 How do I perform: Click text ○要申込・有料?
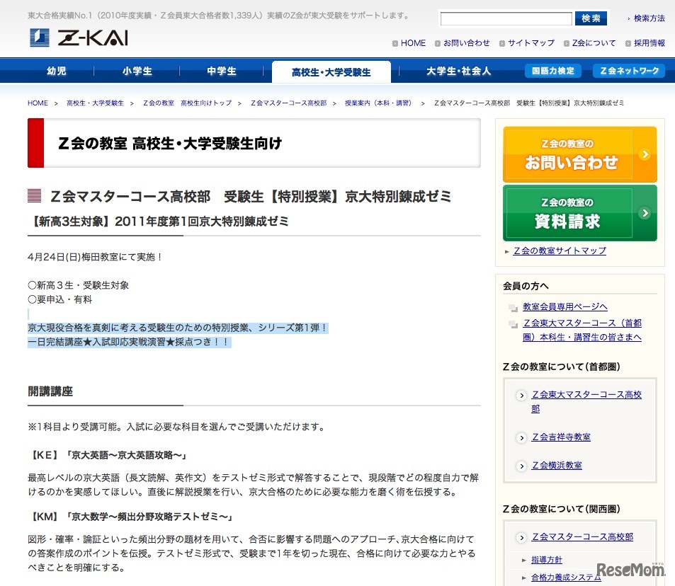tap(59, 300)
